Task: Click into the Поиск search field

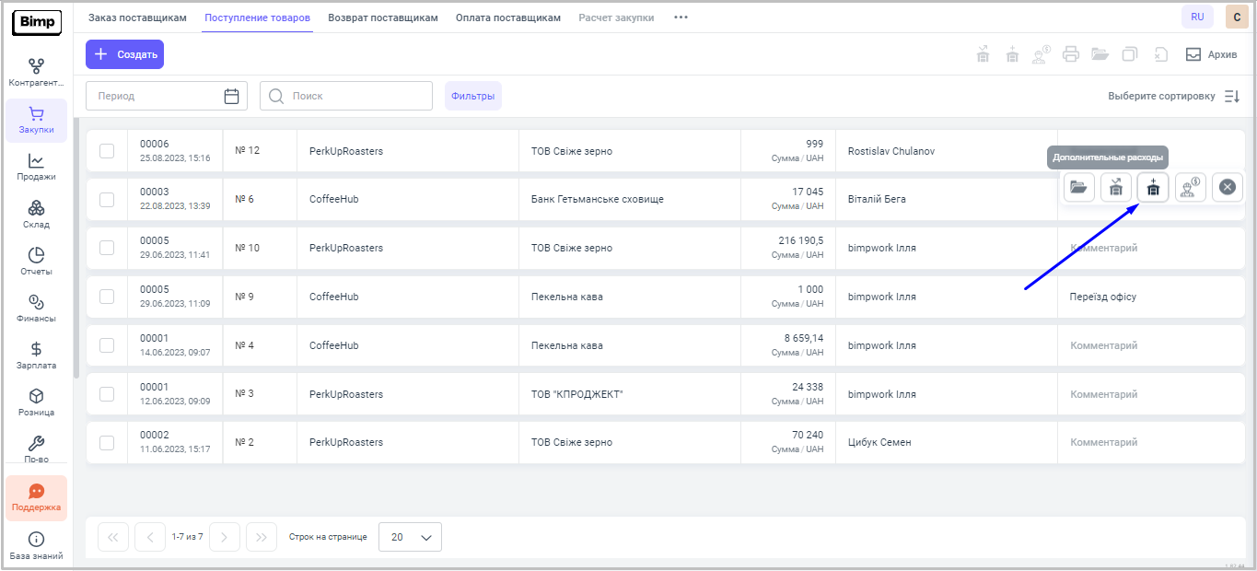Action: coord(355,96)
